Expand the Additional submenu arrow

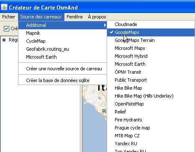[105, 25]
